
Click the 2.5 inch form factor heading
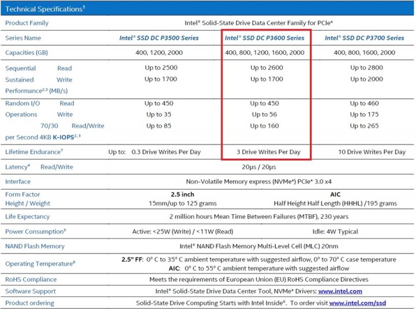pos(183,195)
